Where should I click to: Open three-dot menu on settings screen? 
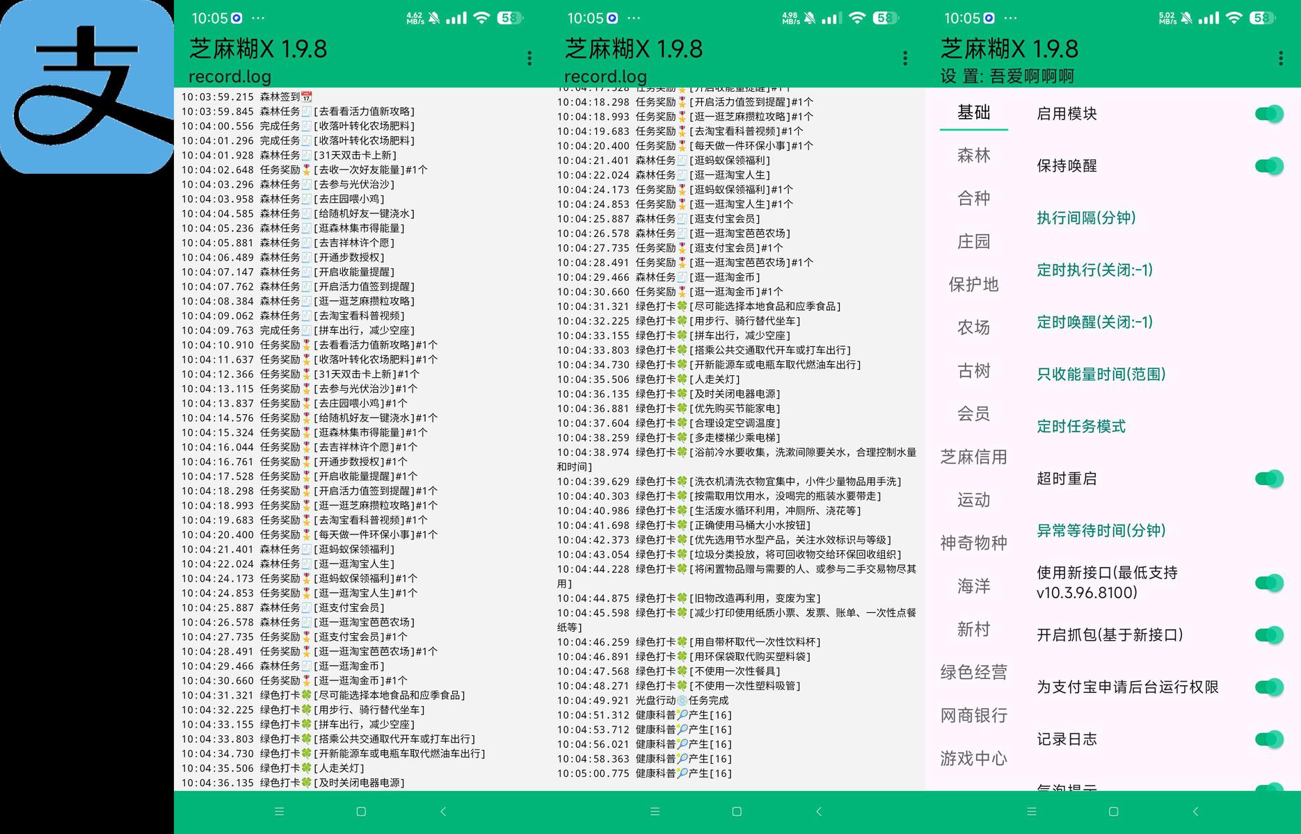(x=1281, y=58)
